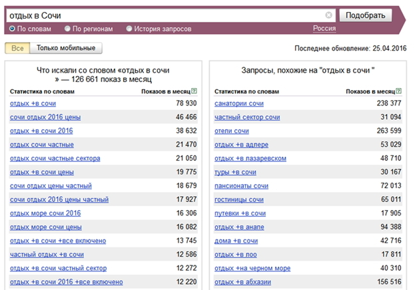
Task: Click the value 78 930
Action: 187,103
